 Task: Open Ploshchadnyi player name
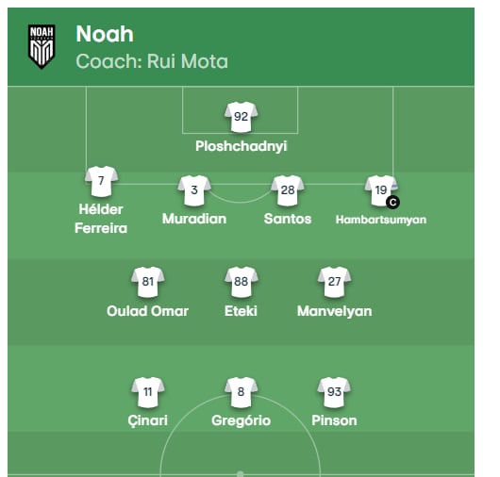pos(242,146)
